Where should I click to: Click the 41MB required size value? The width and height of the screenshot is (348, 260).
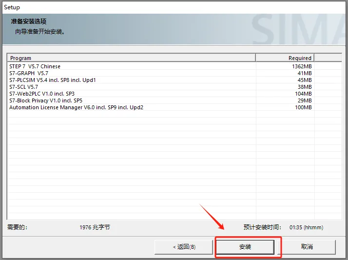(305, 73)
